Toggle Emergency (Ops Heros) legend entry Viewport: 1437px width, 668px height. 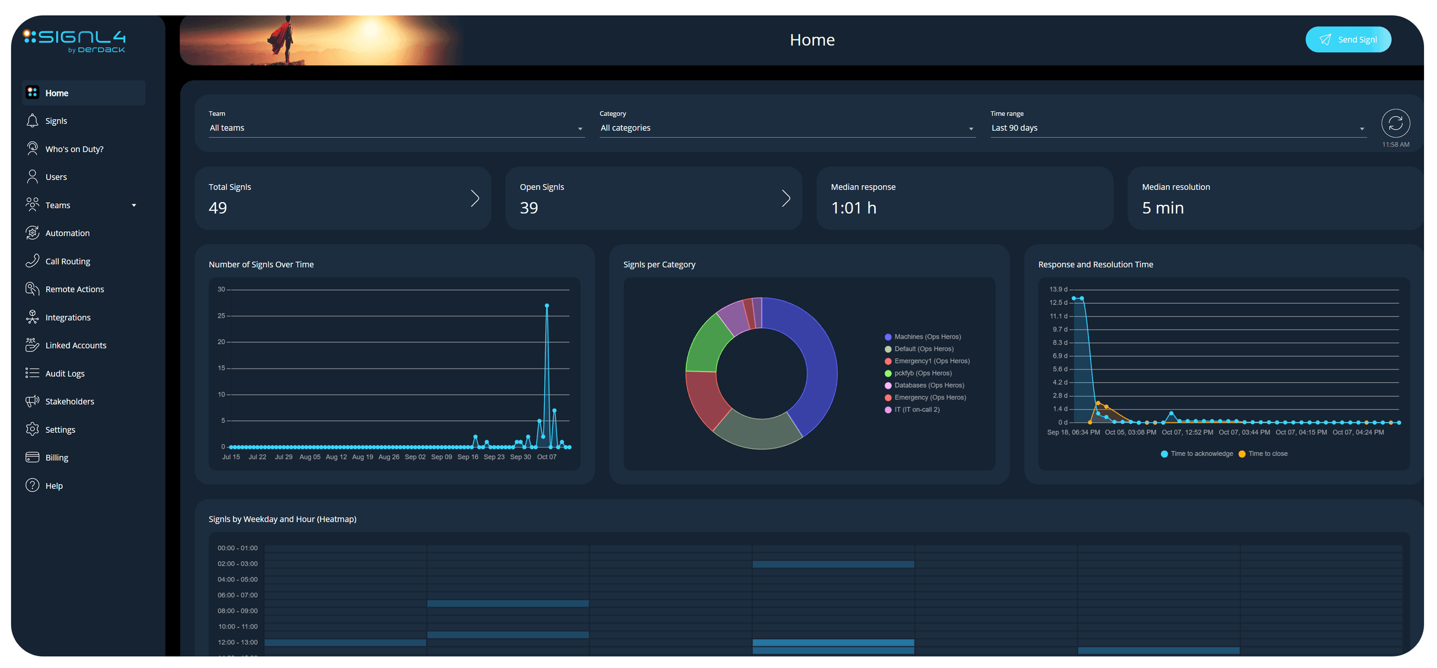(x=925, y=397)
